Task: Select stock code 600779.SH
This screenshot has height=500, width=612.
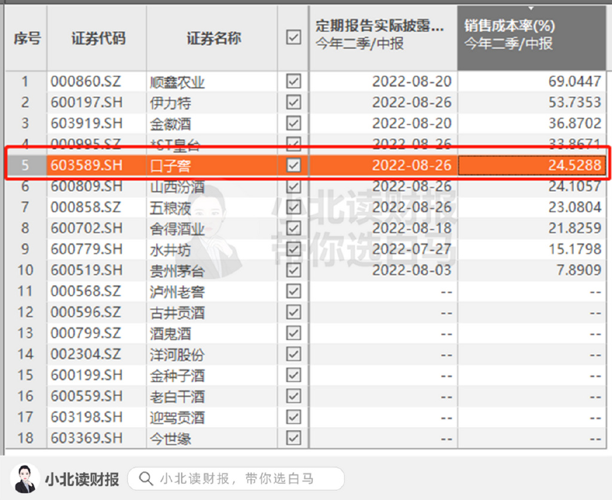Action: (x=87, y=249)
